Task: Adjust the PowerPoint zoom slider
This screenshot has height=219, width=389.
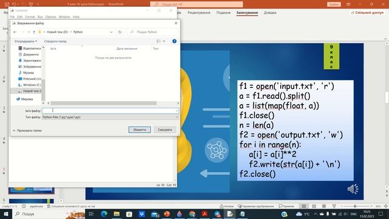Action: (355, 206)
